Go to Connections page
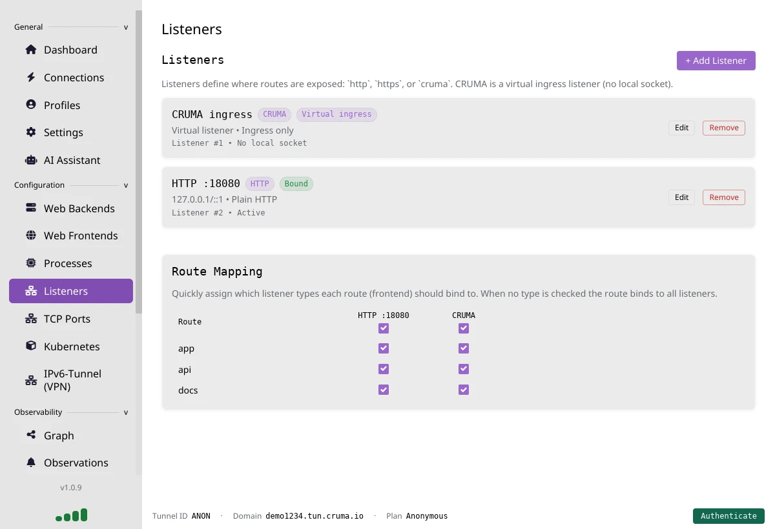The image size is (775, 529). (x=71, y=77)
